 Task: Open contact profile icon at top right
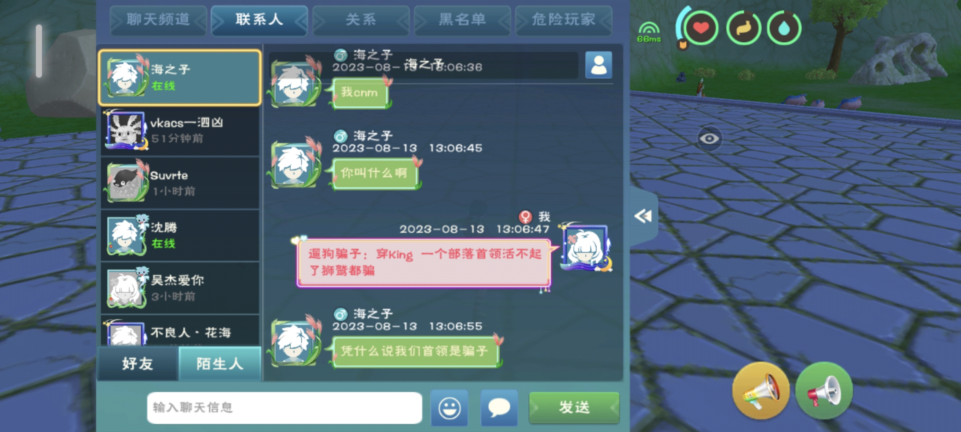[599, 64]
